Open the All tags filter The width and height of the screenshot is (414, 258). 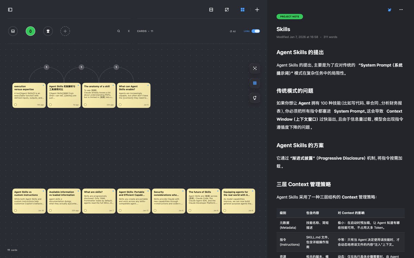233,31
